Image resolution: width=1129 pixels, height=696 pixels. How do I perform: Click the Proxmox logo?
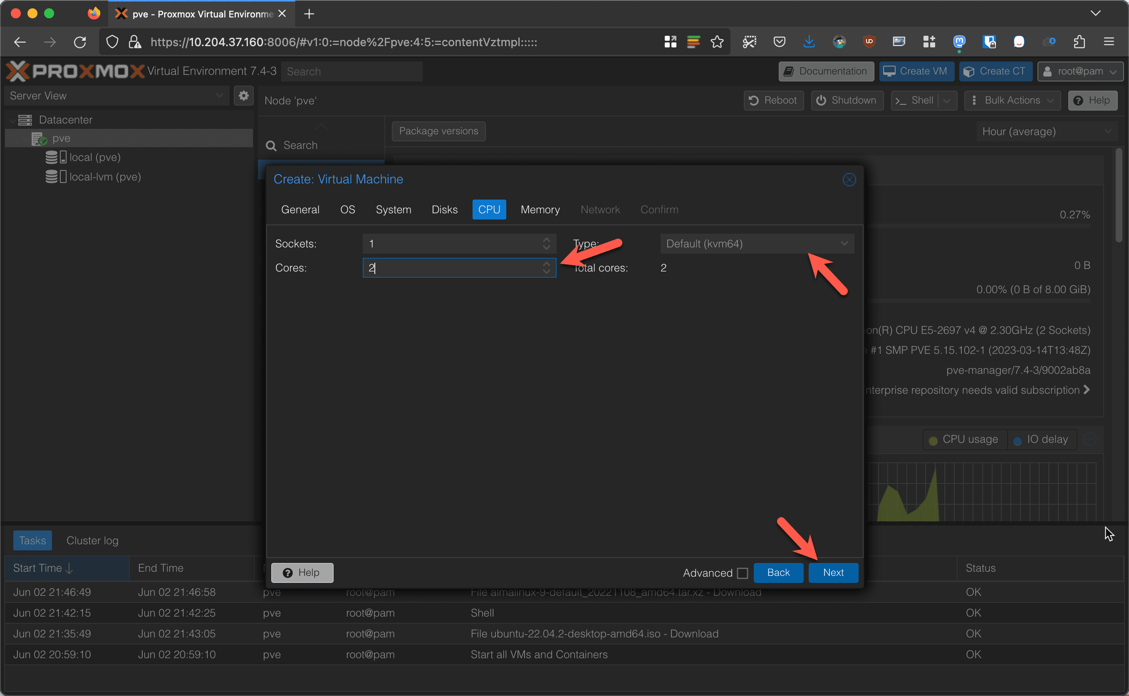tap(75, 72)
